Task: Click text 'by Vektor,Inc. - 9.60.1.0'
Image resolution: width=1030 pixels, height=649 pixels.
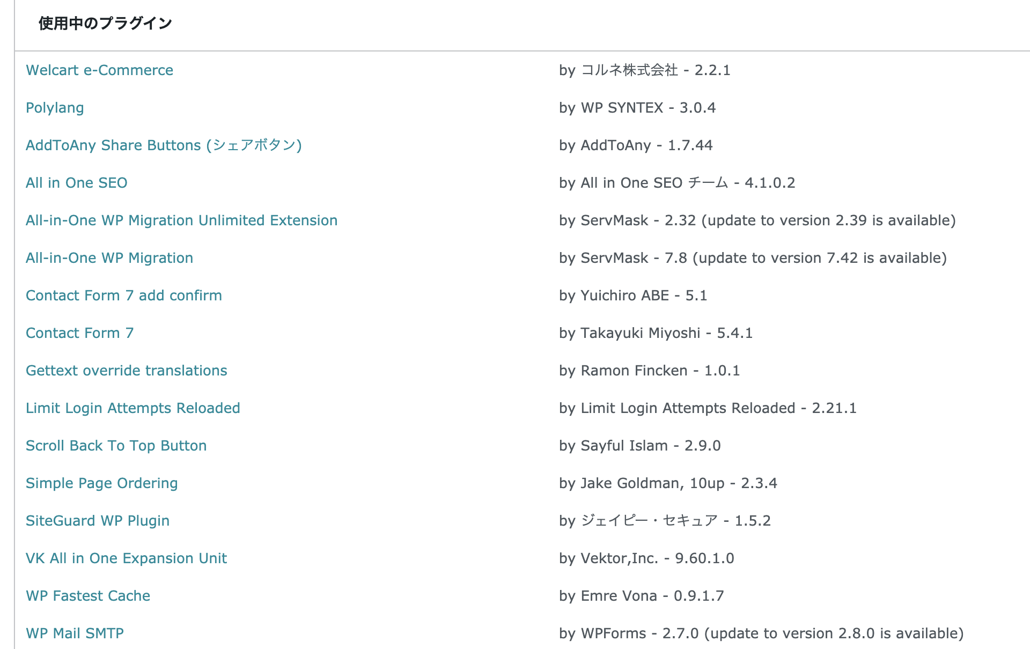Action: (646, 558)
